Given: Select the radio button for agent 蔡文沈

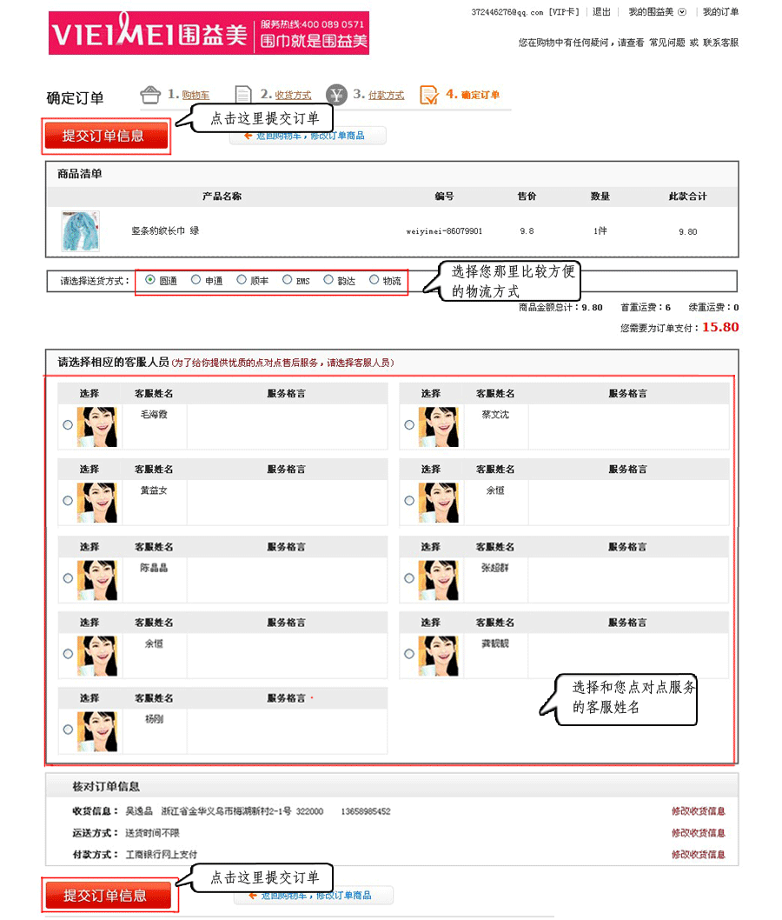Looking at the screenshot, I should (409, 425).
